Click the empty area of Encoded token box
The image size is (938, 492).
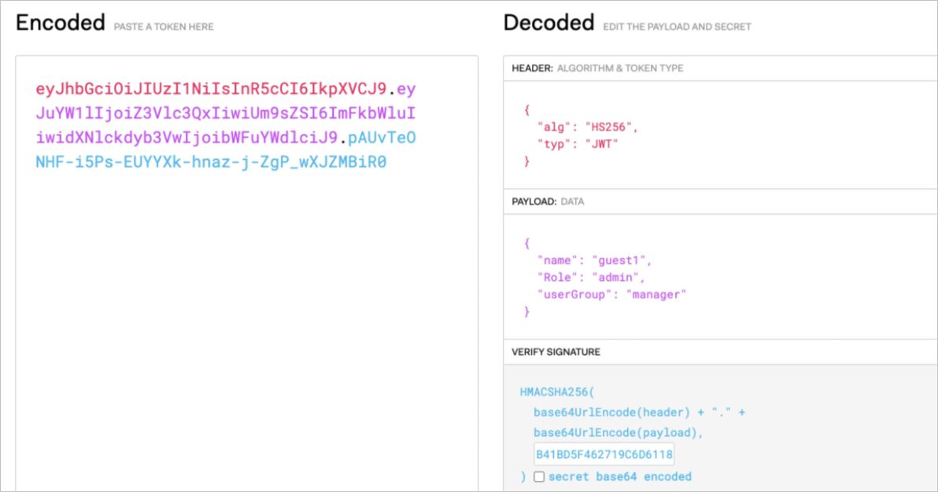(246, 331)
